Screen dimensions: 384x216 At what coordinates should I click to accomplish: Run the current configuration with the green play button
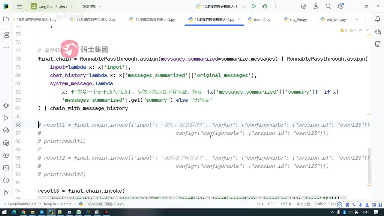(x=254, y=6)
